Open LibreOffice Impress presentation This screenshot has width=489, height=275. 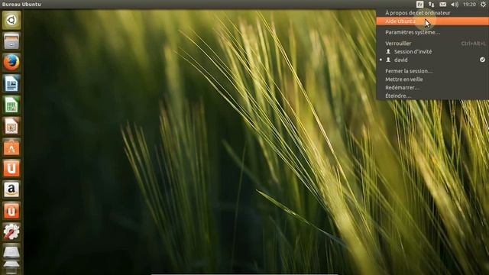[11, 126]
